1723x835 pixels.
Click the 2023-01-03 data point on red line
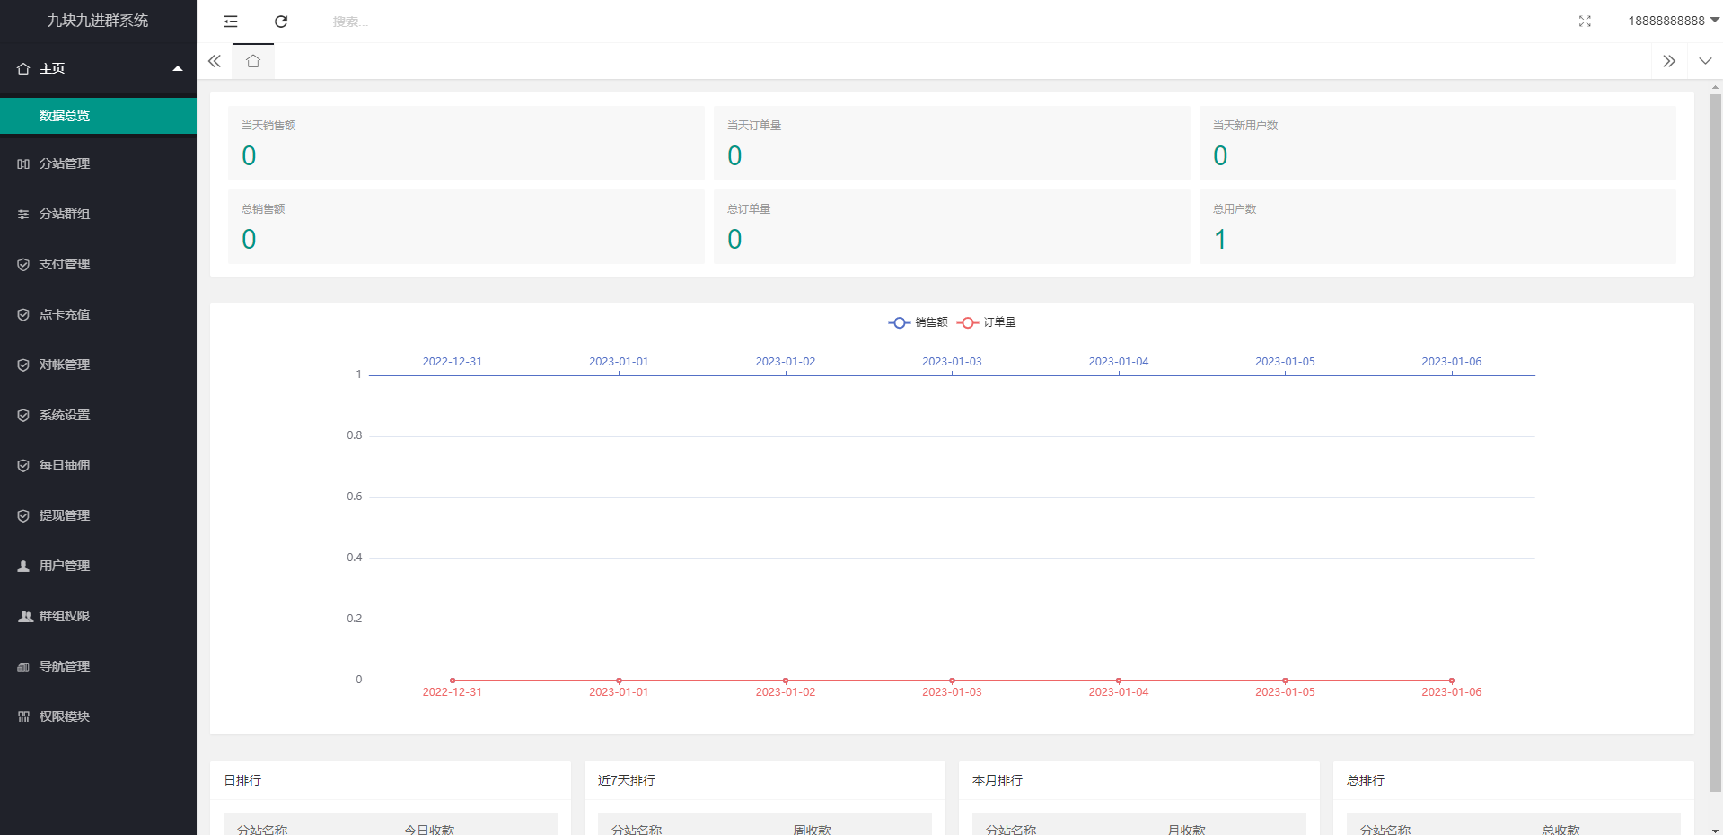click(952, 681)
